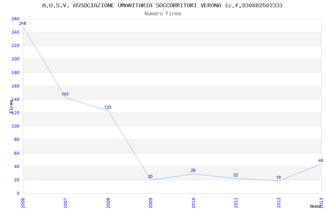The height and width of the screenshot is (210, 325).
Task: Click the data label 19 above 2012
Action: (x=278, y=177)
